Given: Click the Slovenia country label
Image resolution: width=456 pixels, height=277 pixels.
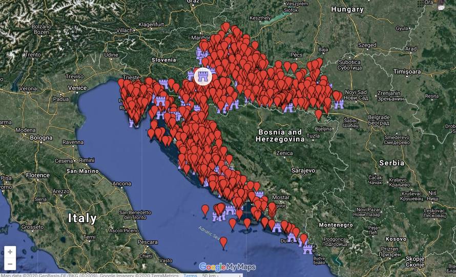Looking at the screenshot, I should tap(164, 60).
